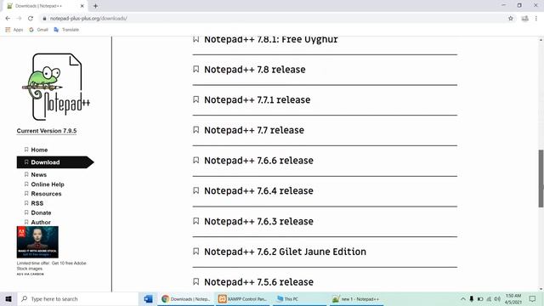Open Notepad++ 7.7.1 release link
Screen dimensions: 544x306
257,100
